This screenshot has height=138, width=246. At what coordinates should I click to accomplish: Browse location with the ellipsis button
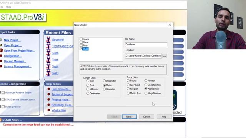click(165, 56)
